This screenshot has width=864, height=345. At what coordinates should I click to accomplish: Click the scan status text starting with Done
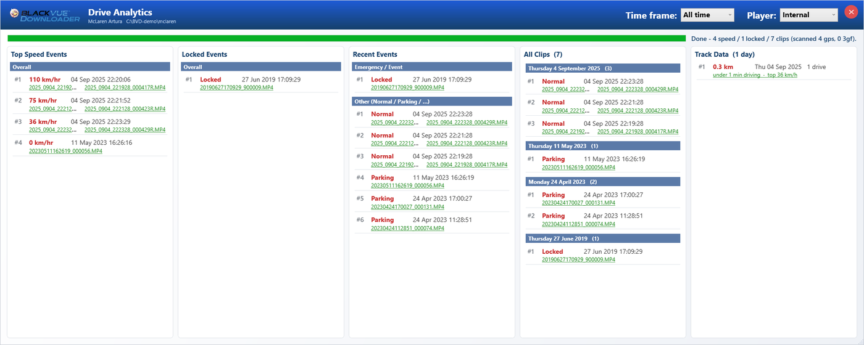click(773, 38)
